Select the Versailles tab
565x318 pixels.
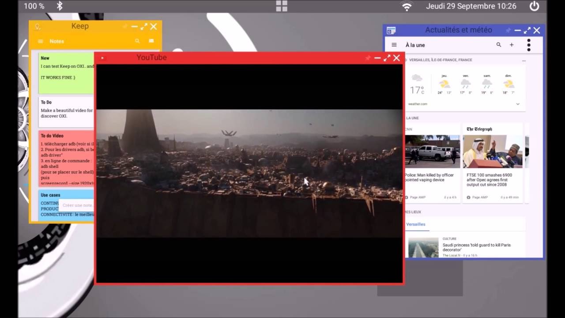tap(416, 224)
